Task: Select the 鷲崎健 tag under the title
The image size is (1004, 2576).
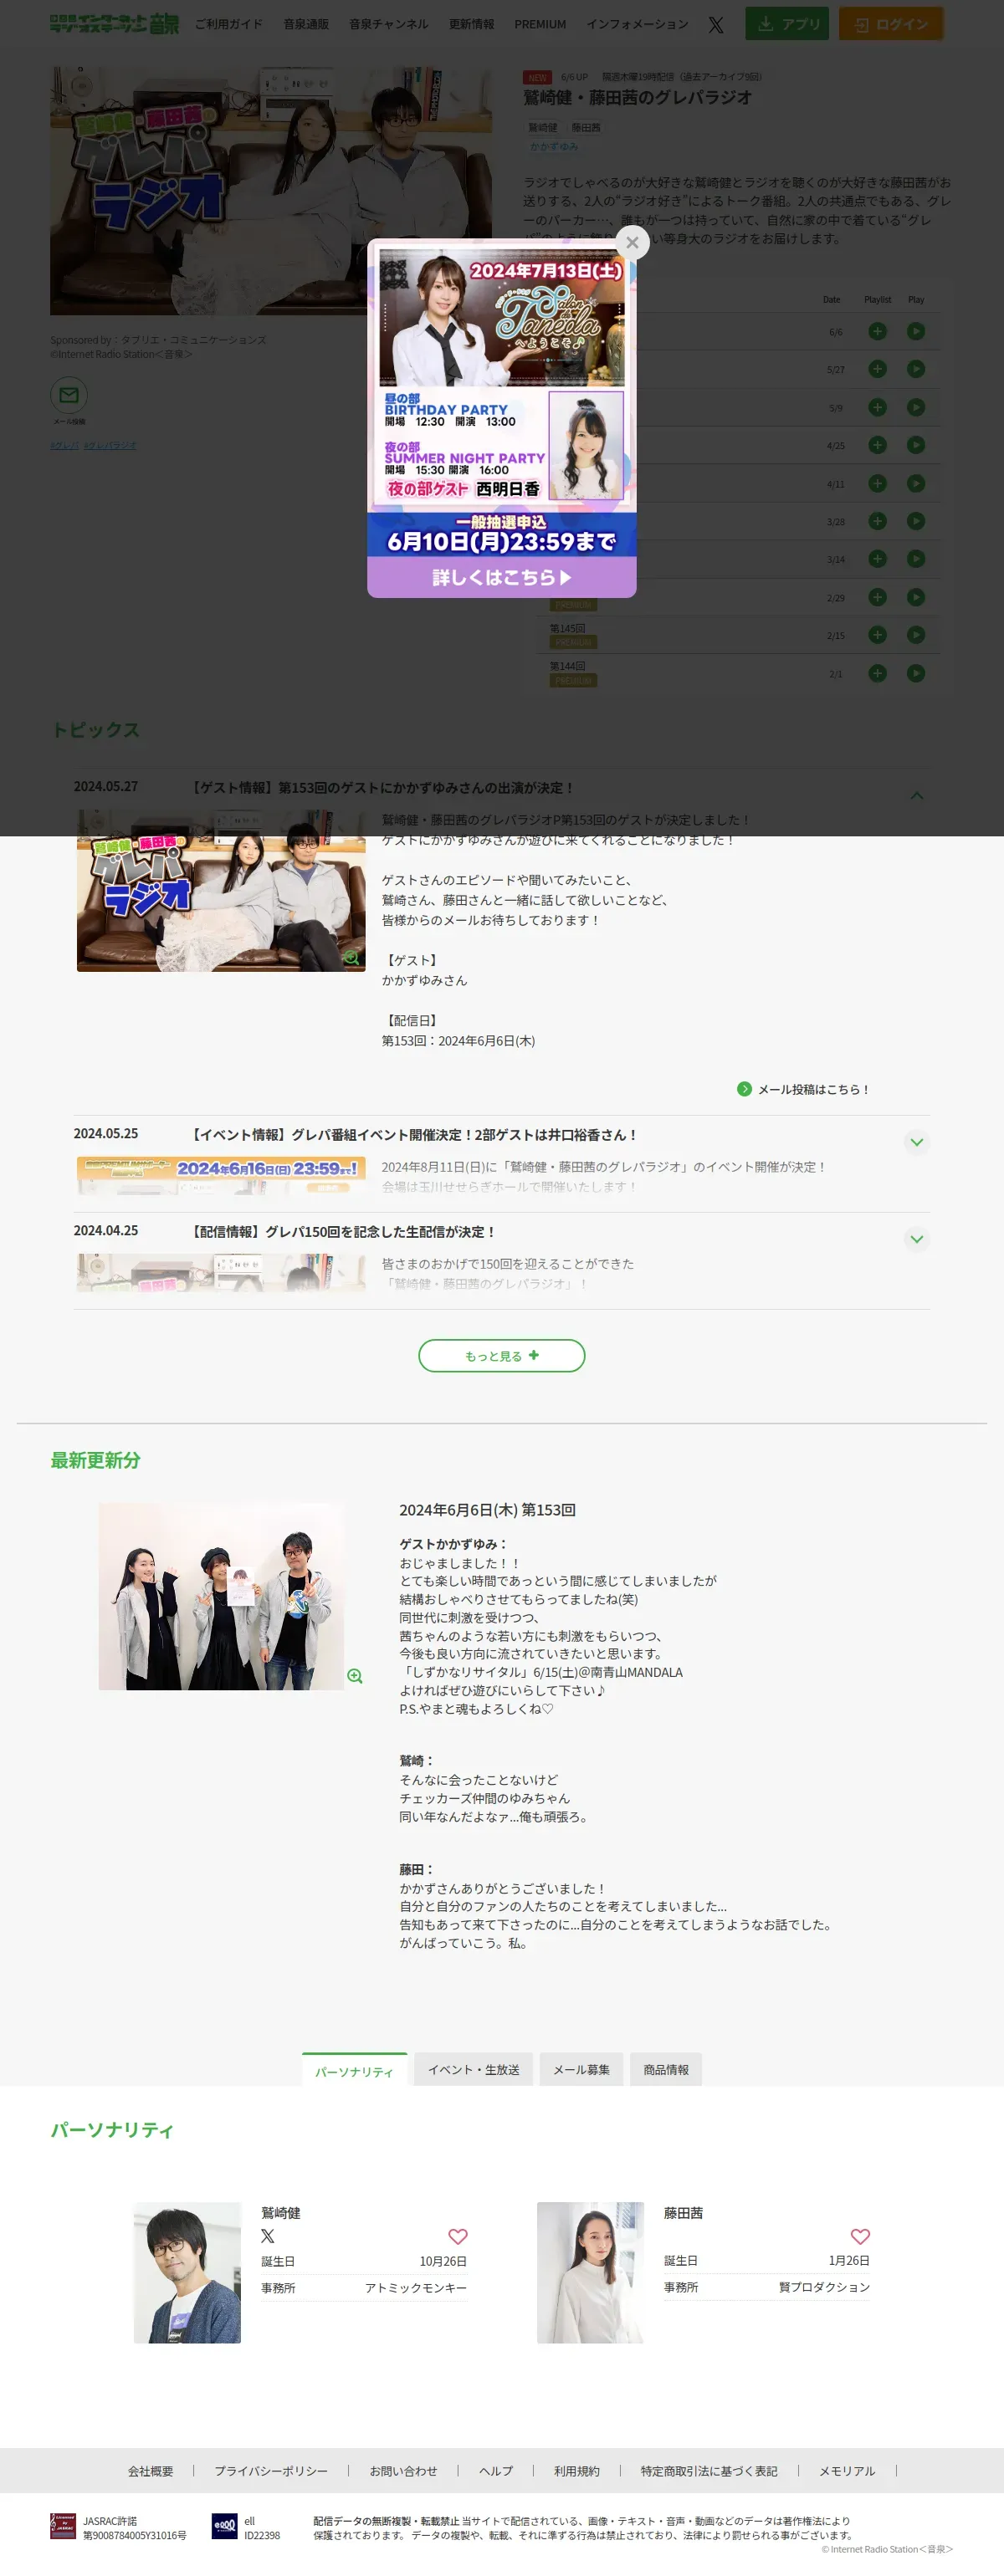Action: click(543, 128)
